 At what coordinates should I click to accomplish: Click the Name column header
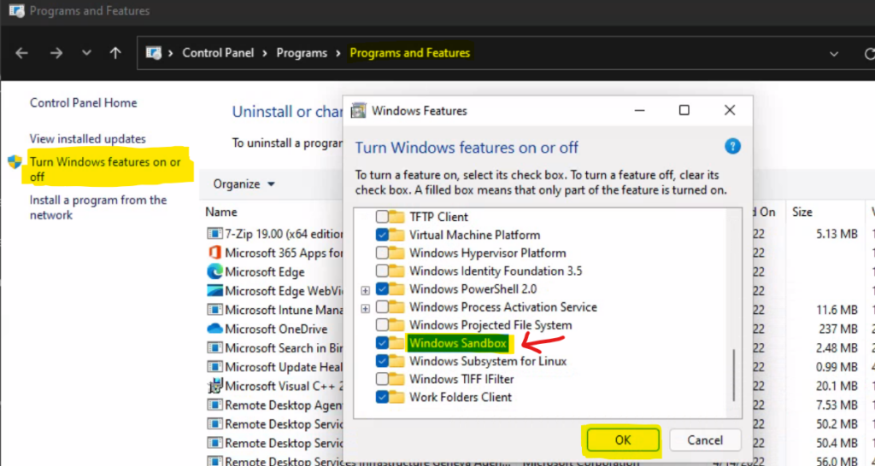pyautogui.click(x=221, y=212)
